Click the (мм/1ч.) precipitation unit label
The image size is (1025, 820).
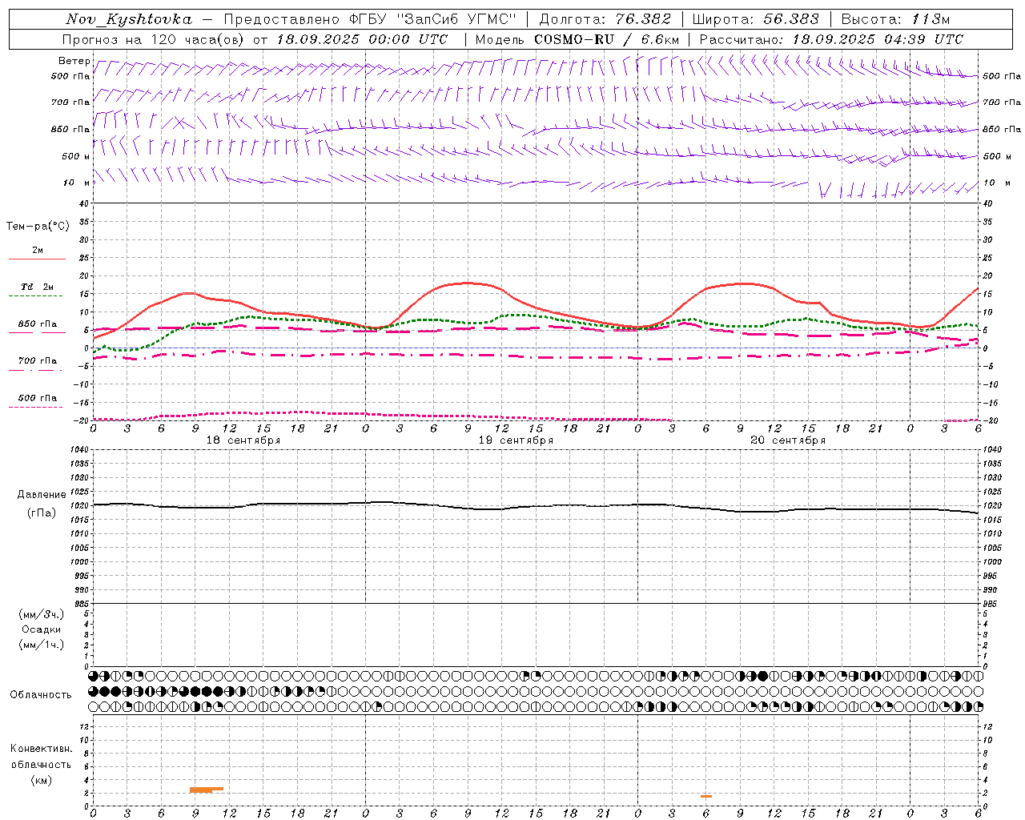pos(42,645)
